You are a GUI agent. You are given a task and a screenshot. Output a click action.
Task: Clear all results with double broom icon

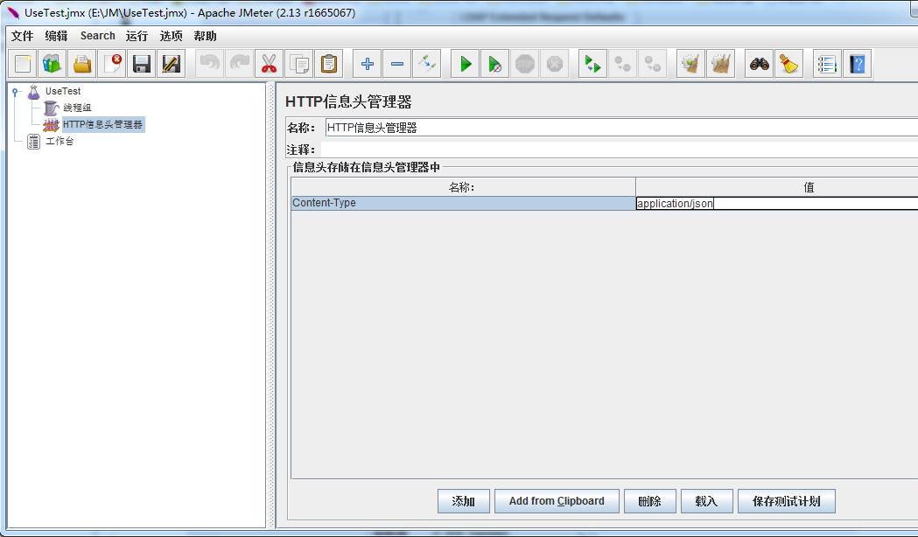click(x=721, y=64)
